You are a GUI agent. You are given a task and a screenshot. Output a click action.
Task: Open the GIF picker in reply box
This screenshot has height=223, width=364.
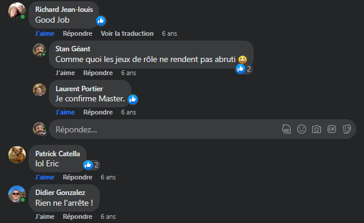pos(332,129)
